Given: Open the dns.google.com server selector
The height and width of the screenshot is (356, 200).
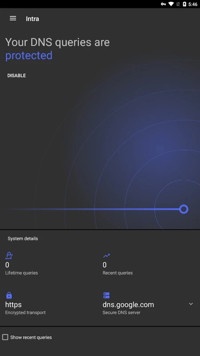Looking at the screenshot, I should coord(128,304).
